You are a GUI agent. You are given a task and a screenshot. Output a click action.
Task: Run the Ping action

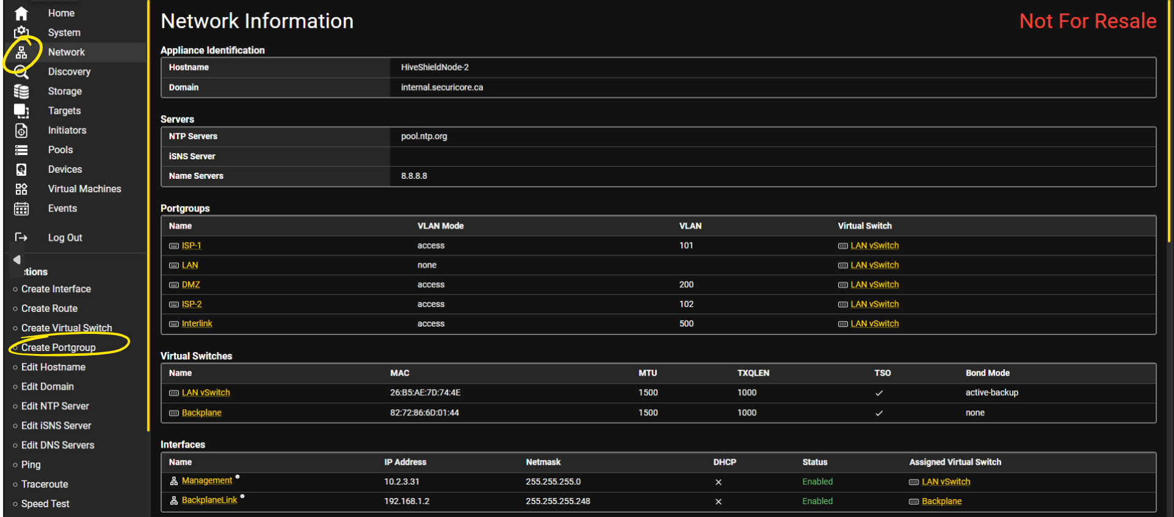(x=31, y=465)
